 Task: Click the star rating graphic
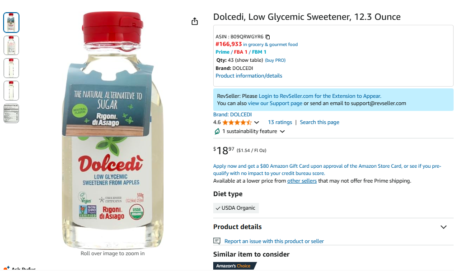[x=237, y=123]
